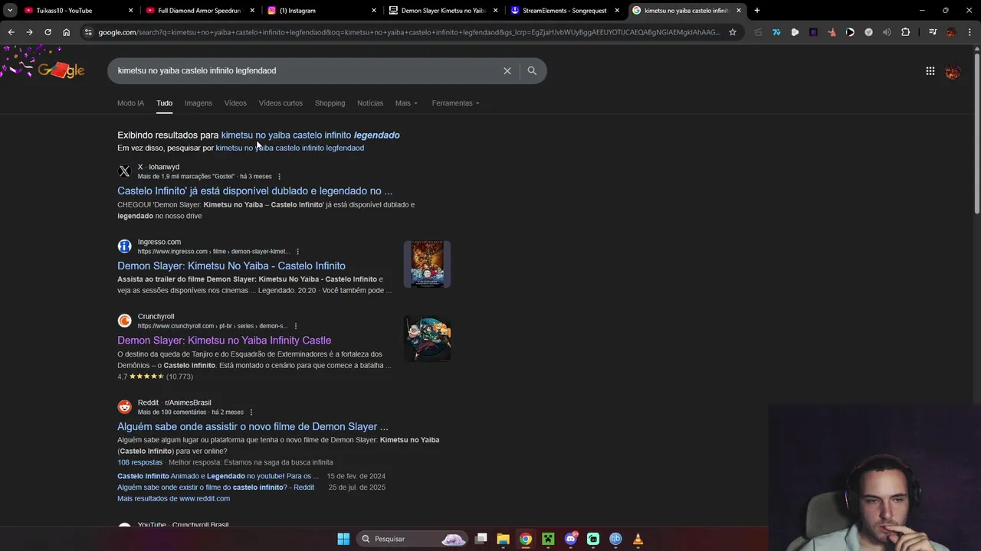The height and width of the screenshot is (551, 981).
Task: Open options for the Ingresso.com result
Action: (x=297, y=252)
